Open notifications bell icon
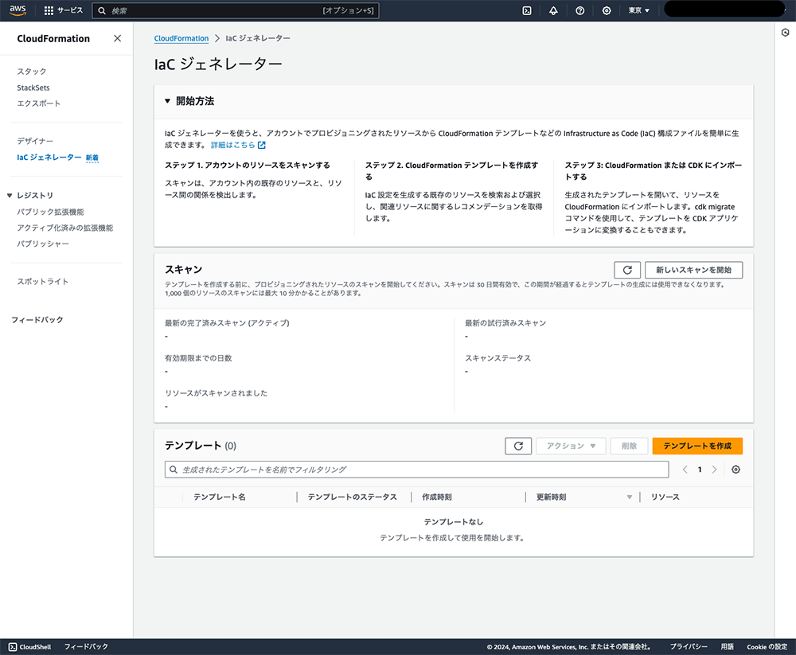796x655 pixels. coord(553,10)
